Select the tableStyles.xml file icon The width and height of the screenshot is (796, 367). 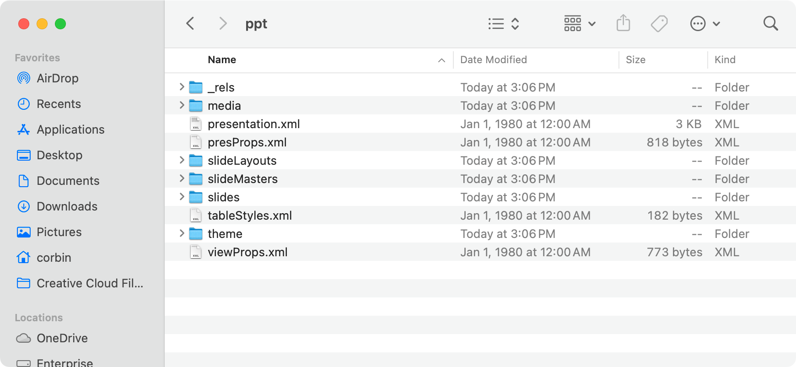[196, 215]
